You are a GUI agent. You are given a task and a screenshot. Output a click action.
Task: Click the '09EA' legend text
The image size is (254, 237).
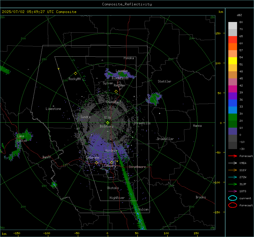point(243,163)
